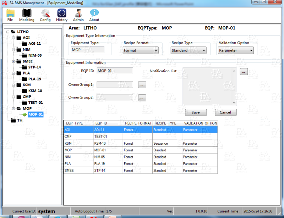Select AOI-11 equipment node in tree

coord(34,44)
